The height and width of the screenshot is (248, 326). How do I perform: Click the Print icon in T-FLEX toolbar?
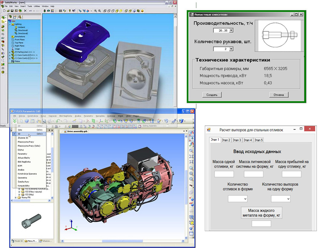(x=50, y=121)
